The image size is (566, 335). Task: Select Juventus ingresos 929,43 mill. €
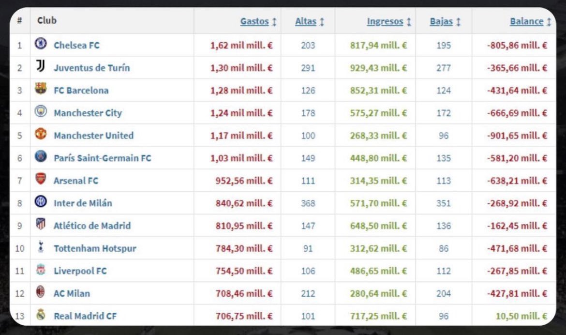point(378,68)
